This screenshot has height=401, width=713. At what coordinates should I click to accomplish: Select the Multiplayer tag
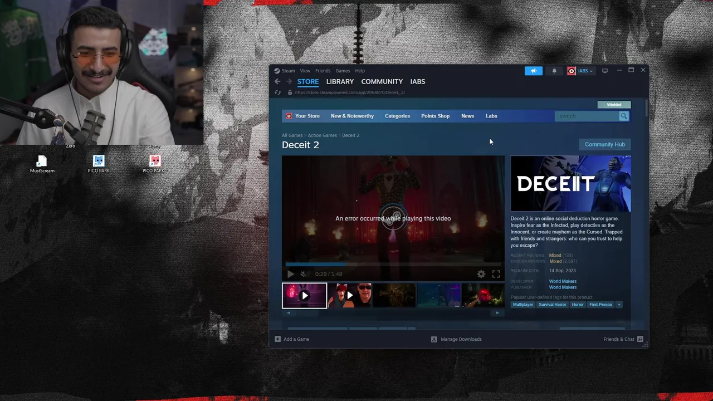523,305
